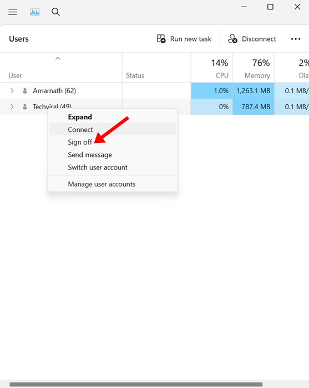Click Expand in the context menu
The width and height of the screenshot is (309, 388).
80,117
